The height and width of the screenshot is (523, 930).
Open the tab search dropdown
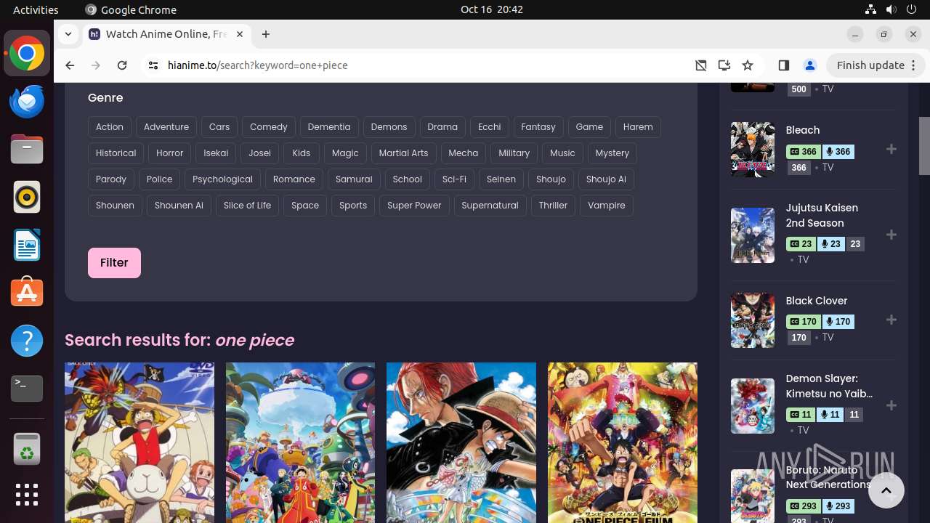pyautogui.click(x=68, y=34)
